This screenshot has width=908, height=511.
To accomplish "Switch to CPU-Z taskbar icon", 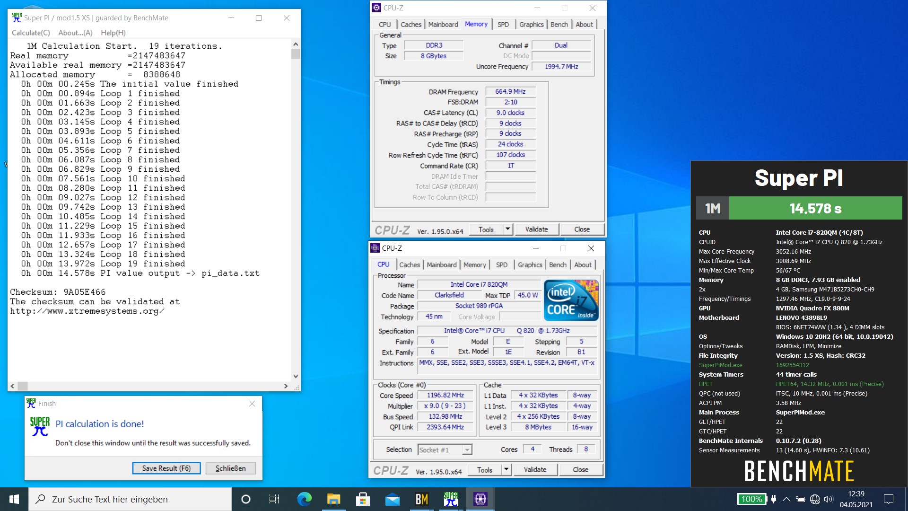I will point(480,499).
